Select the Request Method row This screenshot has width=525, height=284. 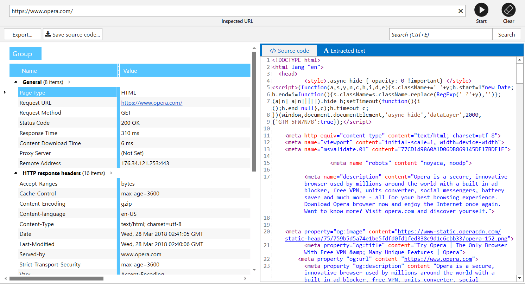134,113
